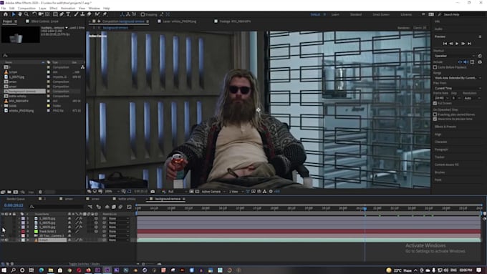Open Windows taskbar search
This screenshot has width=487, height=274.
click(x=14, y=270)
